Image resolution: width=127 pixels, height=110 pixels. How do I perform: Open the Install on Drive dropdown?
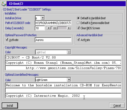pyautogui.click(x=43, y=18)
